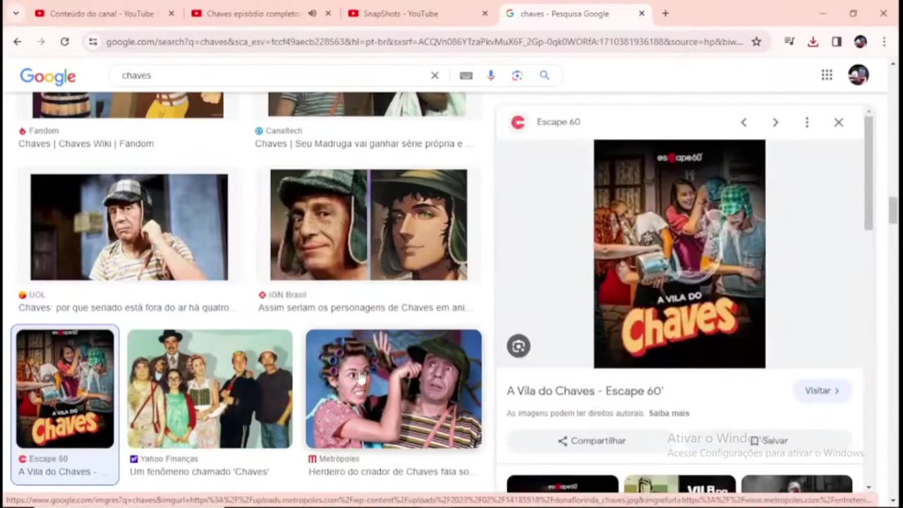Open IGN Brasil anime characters thumbnail
Image resolution: width=903 pixels, height=508 pixels.
point(368,225)
